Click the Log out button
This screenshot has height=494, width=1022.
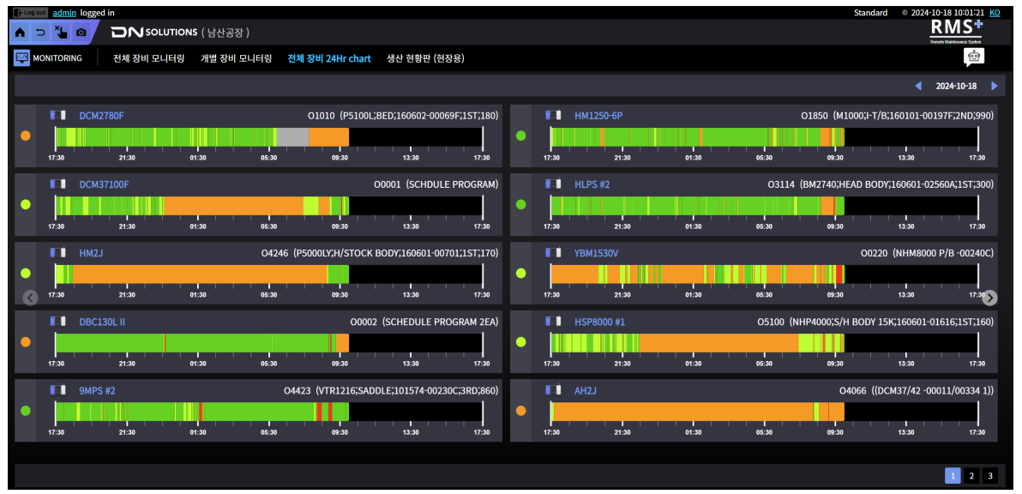coord(31,13)
